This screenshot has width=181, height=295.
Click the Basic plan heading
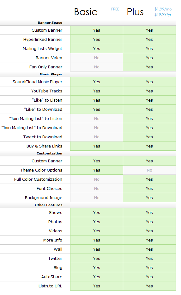point(86,12)
